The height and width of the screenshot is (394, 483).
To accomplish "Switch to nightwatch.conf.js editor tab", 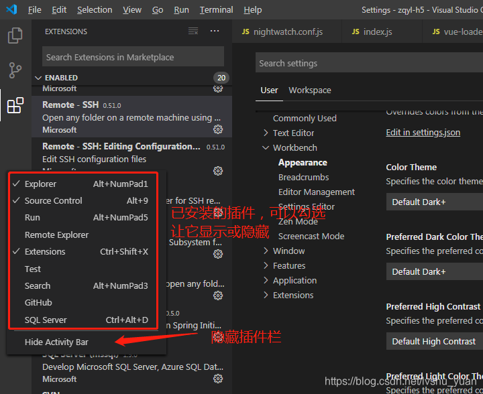I will tap(287, 31).
